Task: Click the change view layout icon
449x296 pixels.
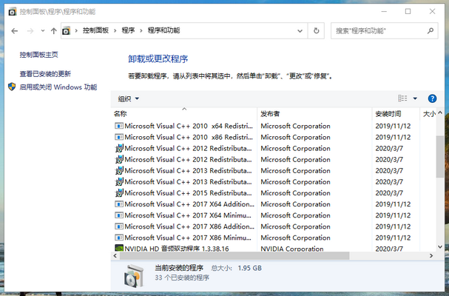Action: pos(403,98)
